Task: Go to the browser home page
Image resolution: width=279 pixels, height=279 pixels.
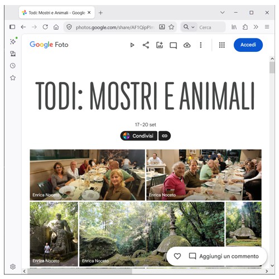Action: tap(56, 27)
